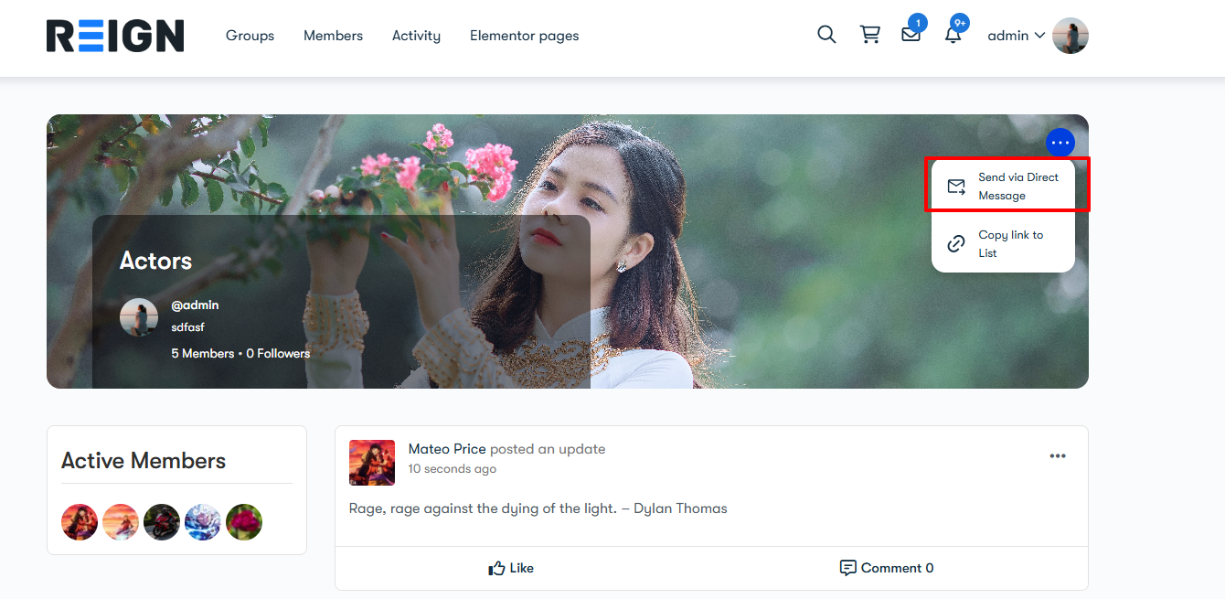Click the thumbs-up Like icon
1225x599 pixels.
pos(496,568)
